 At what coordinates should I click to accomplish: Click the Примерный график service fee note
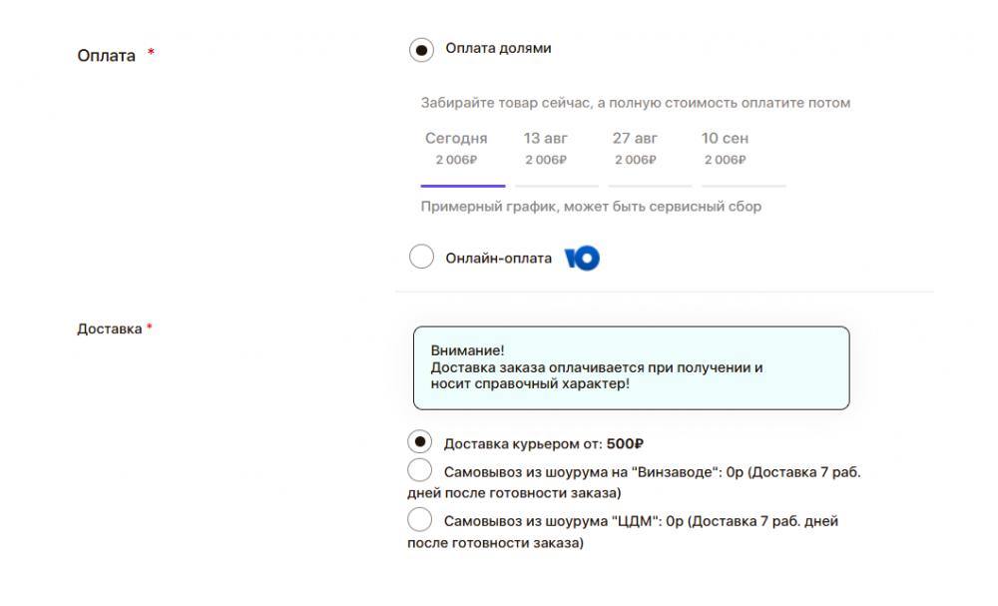[591, 207]
